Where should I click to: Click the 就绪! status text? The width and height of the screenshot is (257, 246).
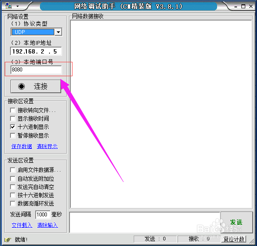click(21, 239)
